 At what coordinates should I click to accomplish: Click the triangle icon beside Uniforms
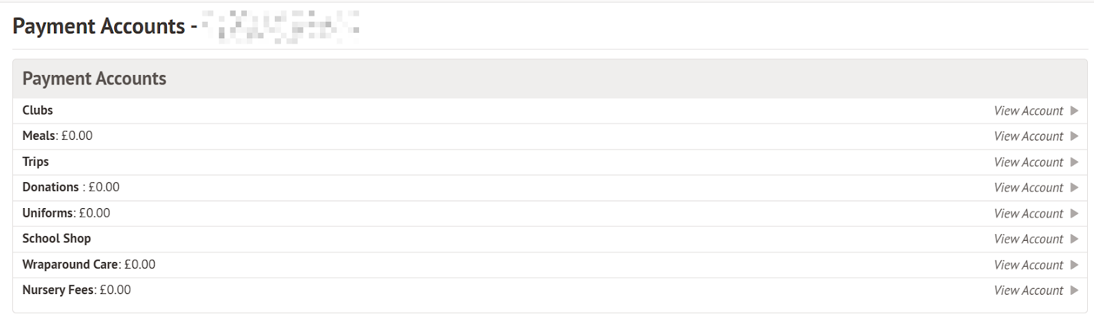(1074, 214)
